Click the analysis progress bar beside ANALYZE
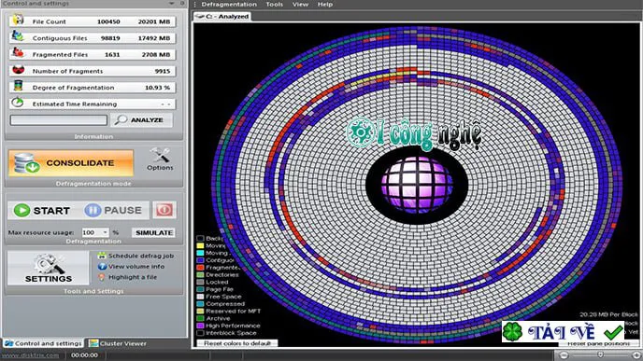This screenshot has width=643, height=361. [x=59, y=120]
